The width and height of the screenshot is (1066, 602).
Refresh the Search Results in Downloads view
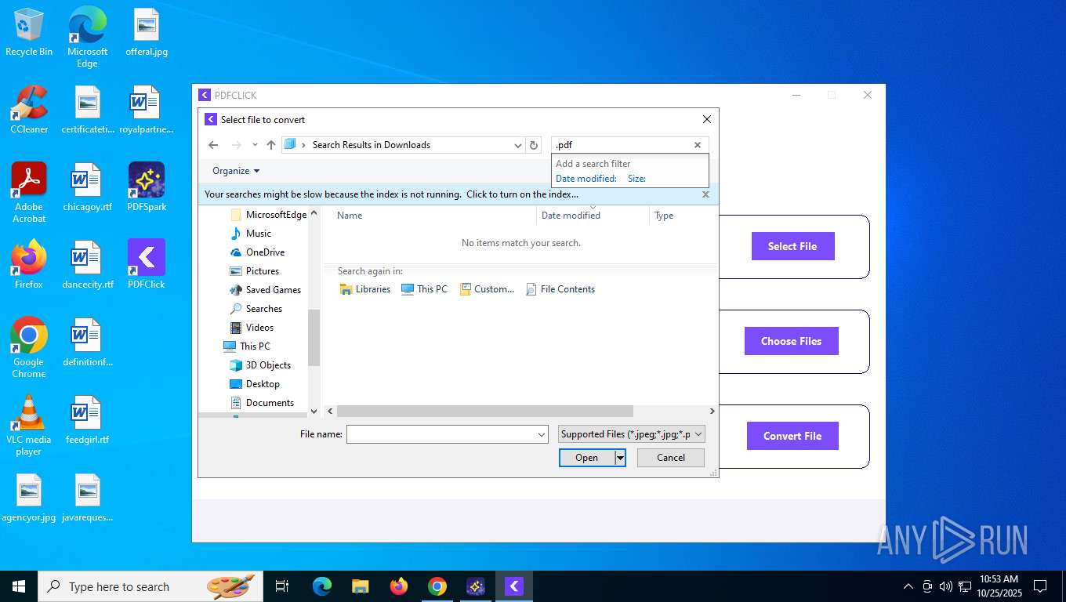(x=534, y=145)
